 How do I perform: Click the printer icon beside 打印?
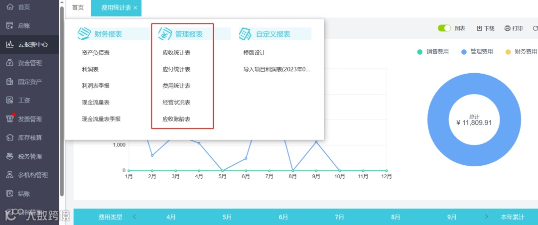[x=508, y=28]
